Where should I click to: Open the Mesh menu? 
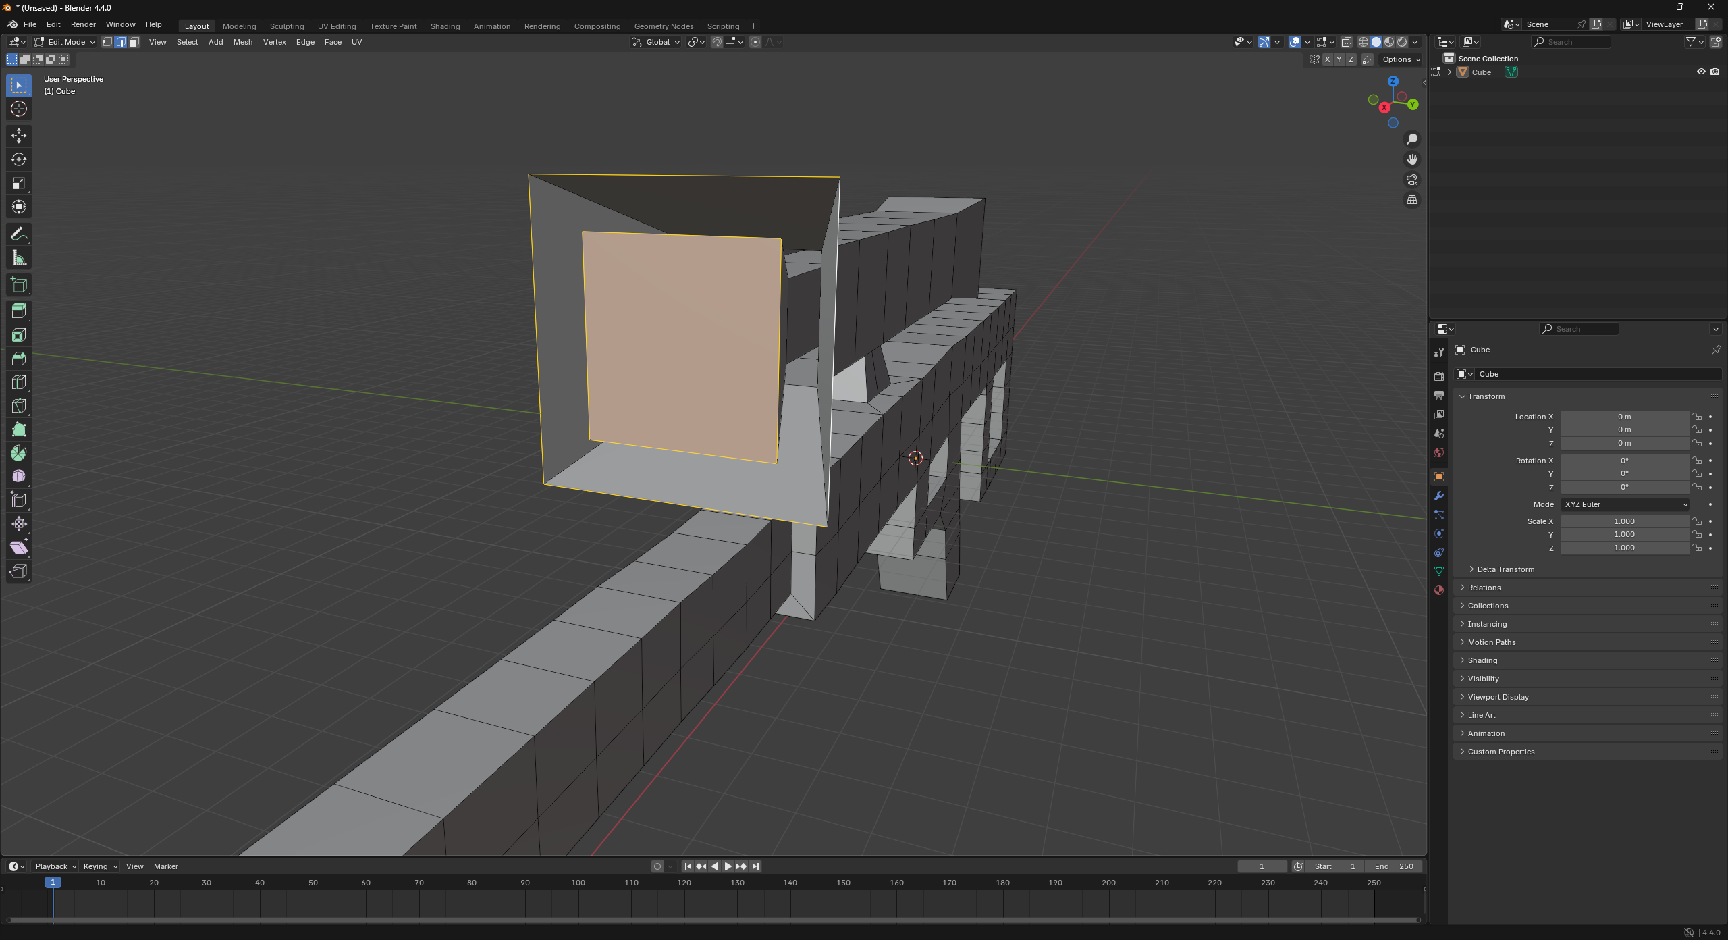(243, 42)
